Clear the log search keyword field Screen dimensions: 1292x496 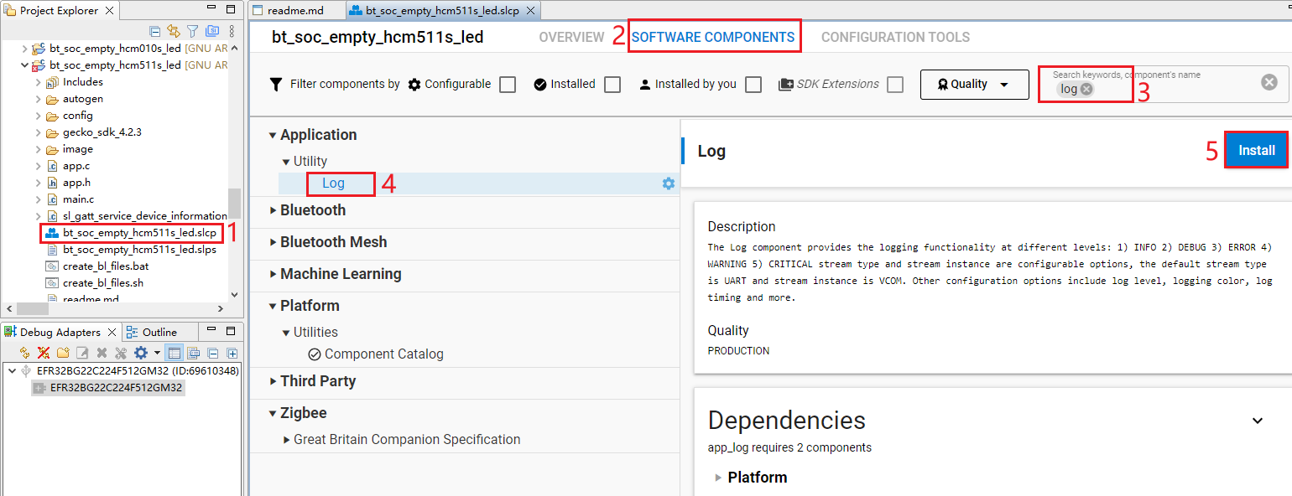click(x=1086, y=88)
